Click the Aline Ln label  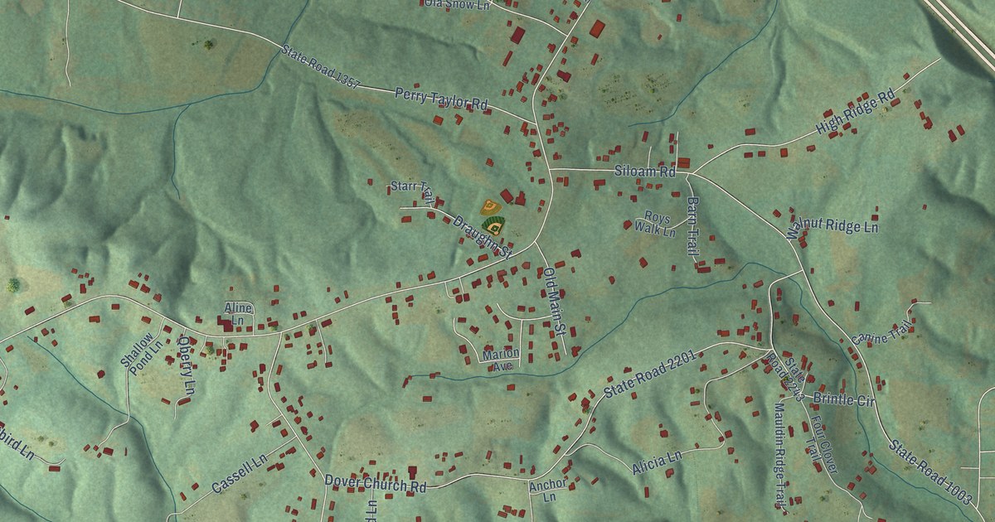click(x=237, y=313)
